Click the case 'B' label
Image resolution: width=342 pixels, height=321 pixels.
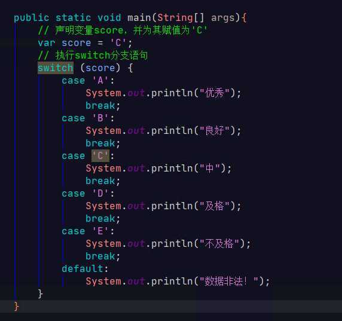pos(88,118)
